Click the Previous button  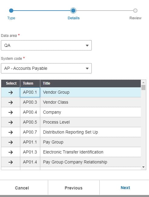[x=74, y=188]
